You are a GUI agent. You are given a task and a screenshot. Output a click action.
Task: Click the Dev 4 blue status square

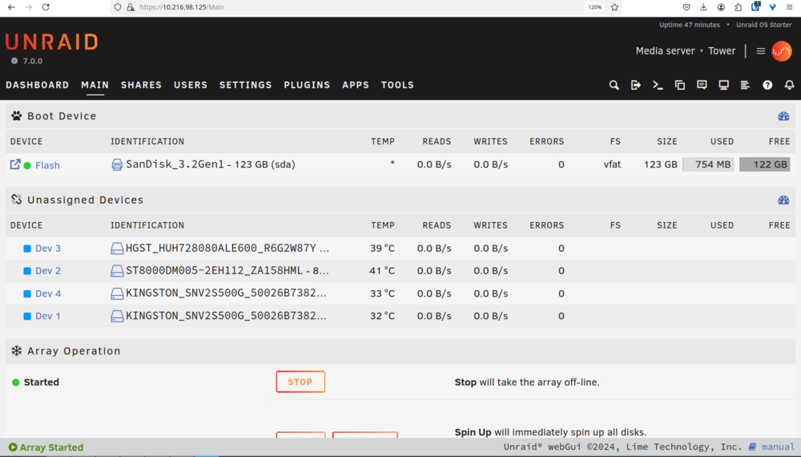(x=27, y=293)
